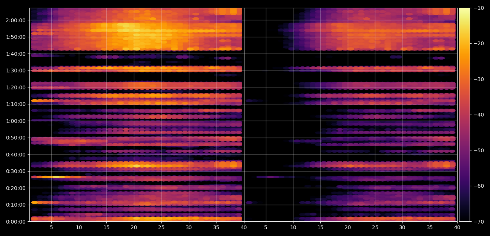490x236 pixels.
Task: Select x-axis tick 25 of left heatmap
Action: (x=161, y=228)
